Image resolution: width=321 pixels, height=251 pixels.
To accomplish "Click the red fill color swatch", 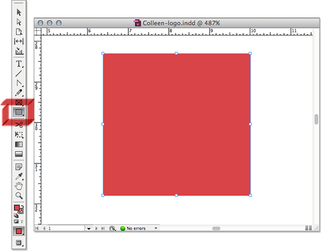I will click(x=17, y=208).
